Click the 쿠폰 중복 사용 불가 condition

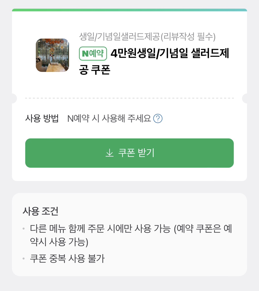coord(67,259)
